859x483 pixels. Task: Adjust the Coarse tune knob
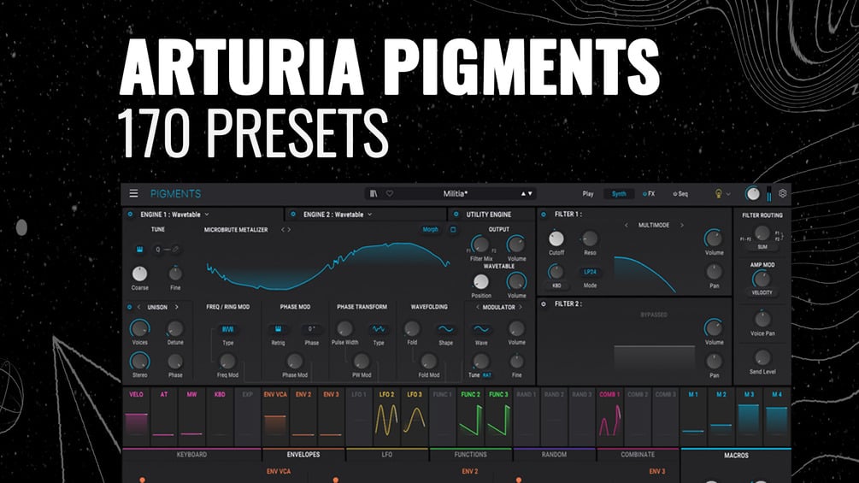pyautogui.click(x=139, y=274)
